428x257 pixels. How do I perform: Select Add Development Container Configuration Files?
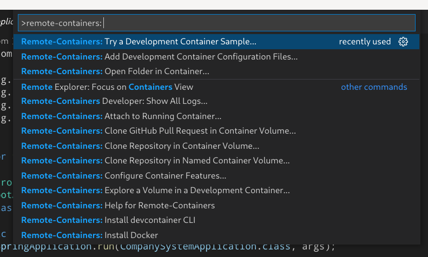(x=216, y=57)
